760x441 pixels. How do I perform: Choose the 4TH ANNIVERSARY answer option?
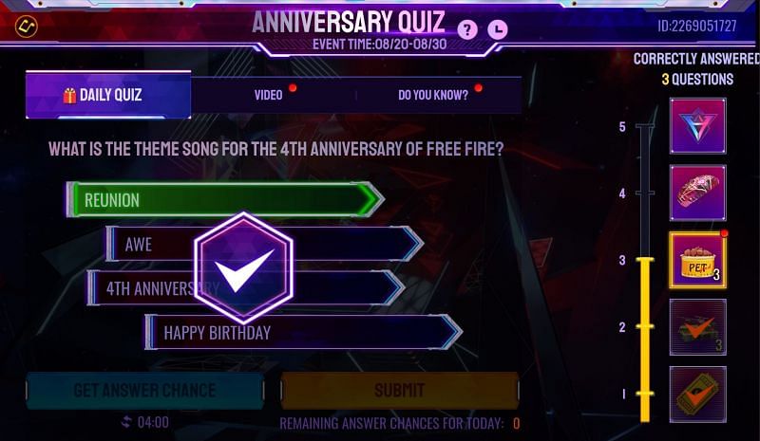pyautogui.click(x=246, y=288)
